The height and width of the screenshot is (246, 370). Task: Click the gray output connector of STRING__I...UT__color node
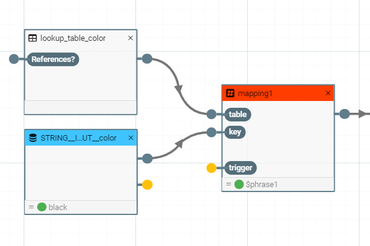pos(147,159)
